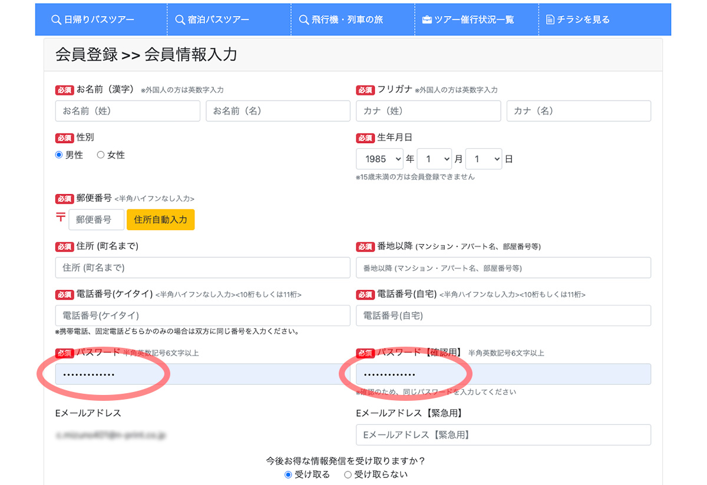Select the 女性 radio button
707x485 pixels.
point(101,155)
